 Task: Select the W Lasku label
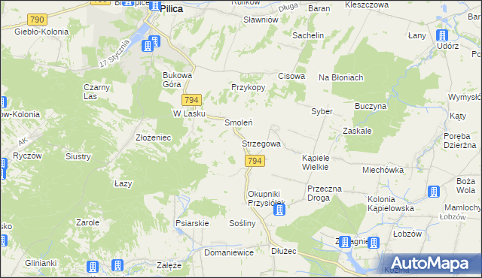pyautogui.click(x=189, y=113)
